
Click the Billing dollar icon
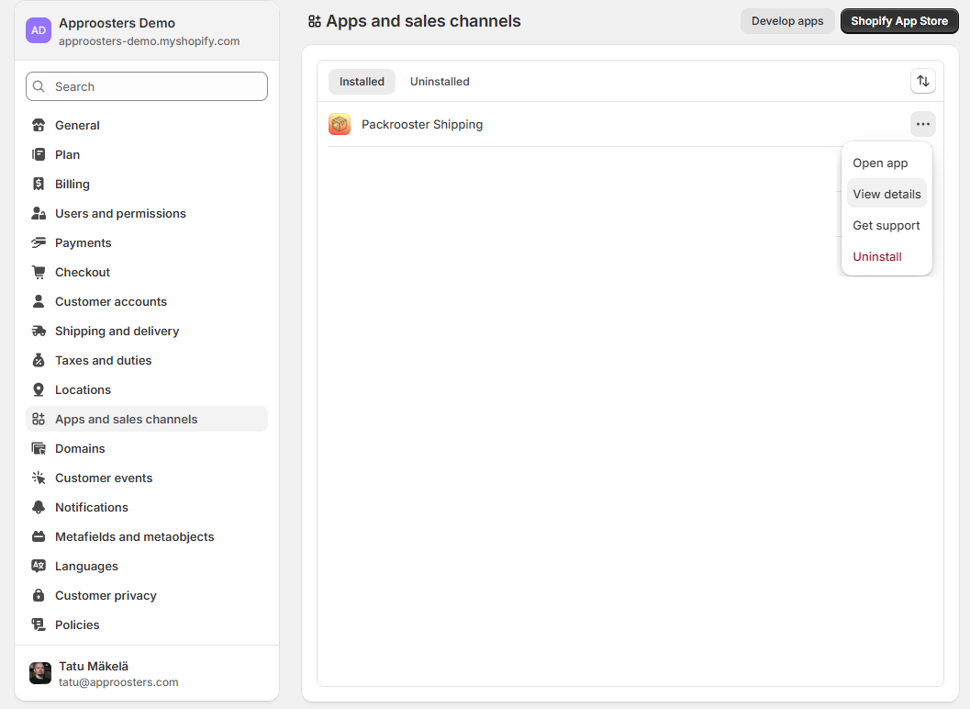tap(39, 184)
